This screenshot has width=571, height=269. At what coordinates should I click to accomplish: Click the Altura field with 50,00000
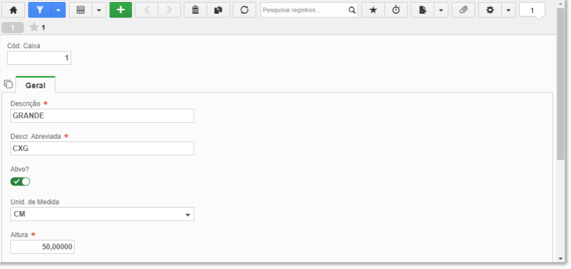coord(42,247)
